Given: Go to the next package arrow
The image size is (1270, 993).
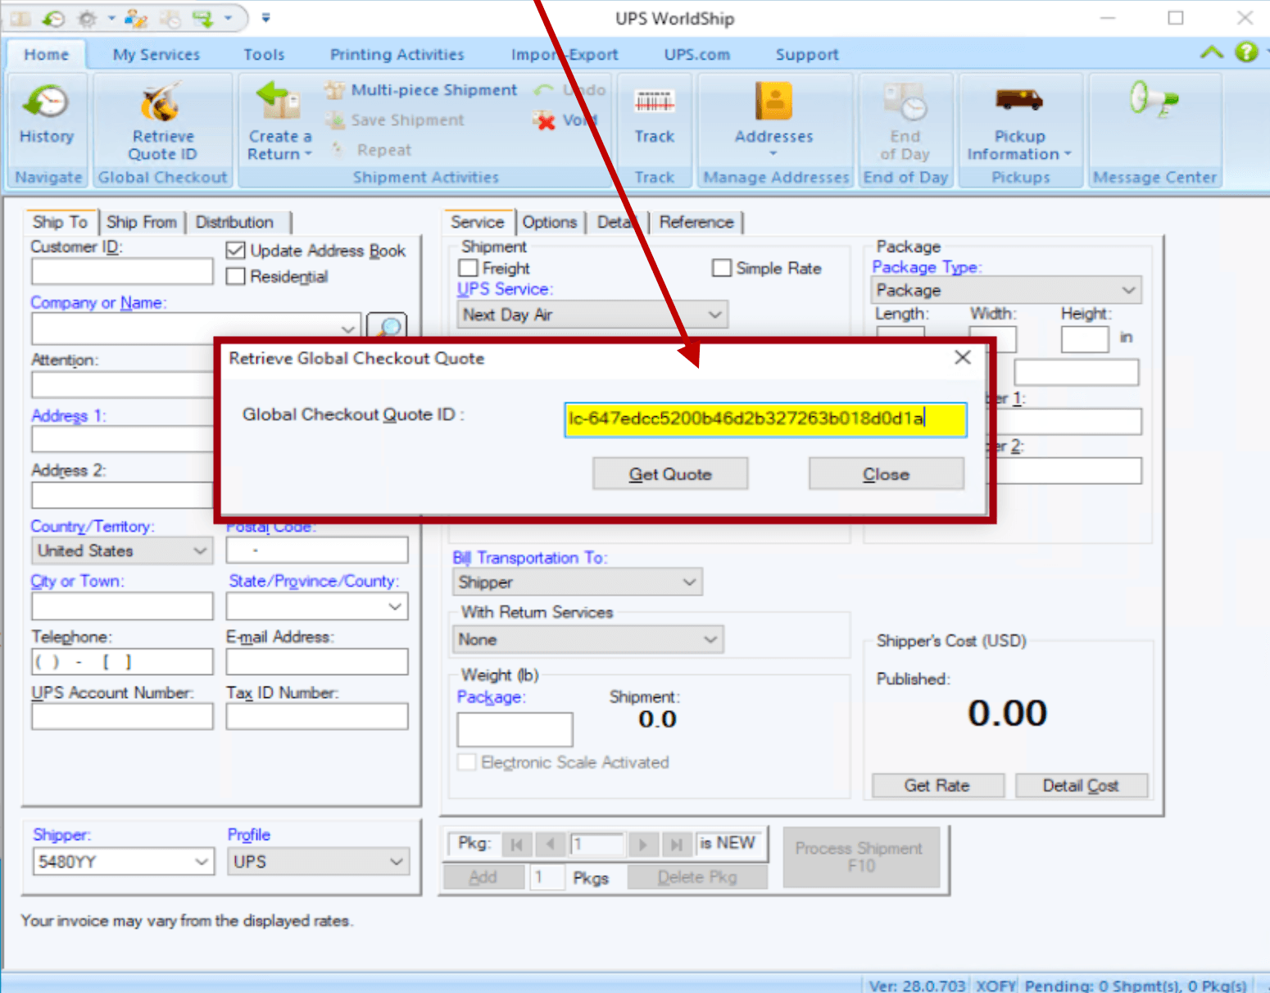Looking at the screenshot, I should coord(643,844).
